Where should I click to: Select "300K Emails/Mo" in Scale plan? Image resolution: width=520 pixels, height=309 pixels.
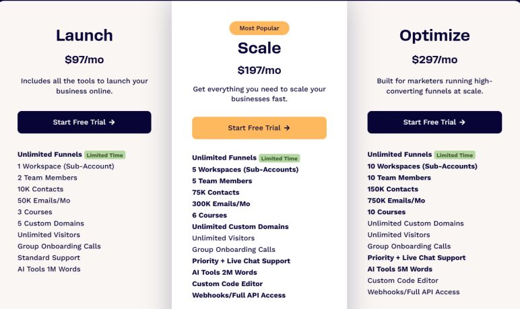click(x=221, y=204)
